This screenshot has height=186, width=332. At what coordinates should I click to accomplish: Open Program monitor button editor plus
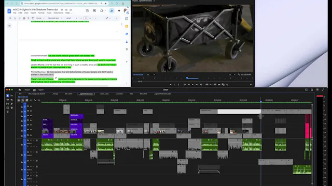click(251, 85)
